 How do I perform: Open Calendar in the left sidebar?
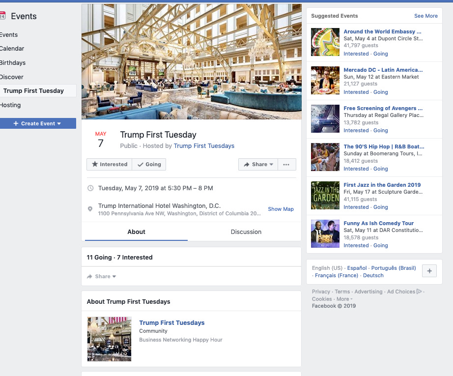point(12,49)
